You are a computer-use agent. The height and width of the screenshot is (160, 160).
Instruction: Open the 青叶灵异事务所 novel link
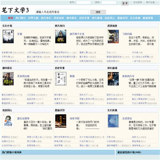[62, 137]
